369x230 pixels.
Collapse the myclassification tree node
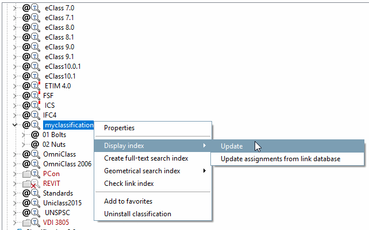coord(15,125)
